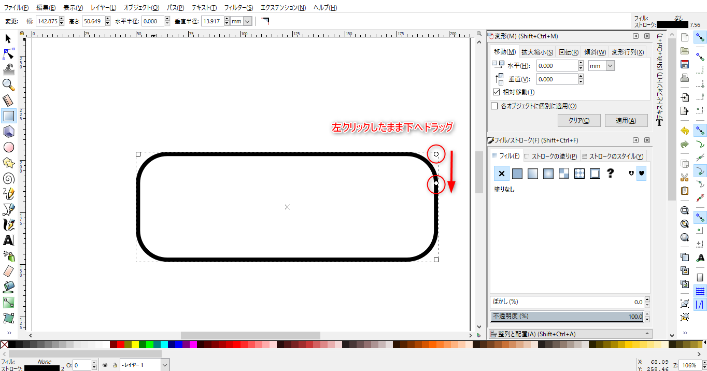The height and width of the screenshot is (371, 707).
Task: Open the パス menu
Action: coord(175,8)
